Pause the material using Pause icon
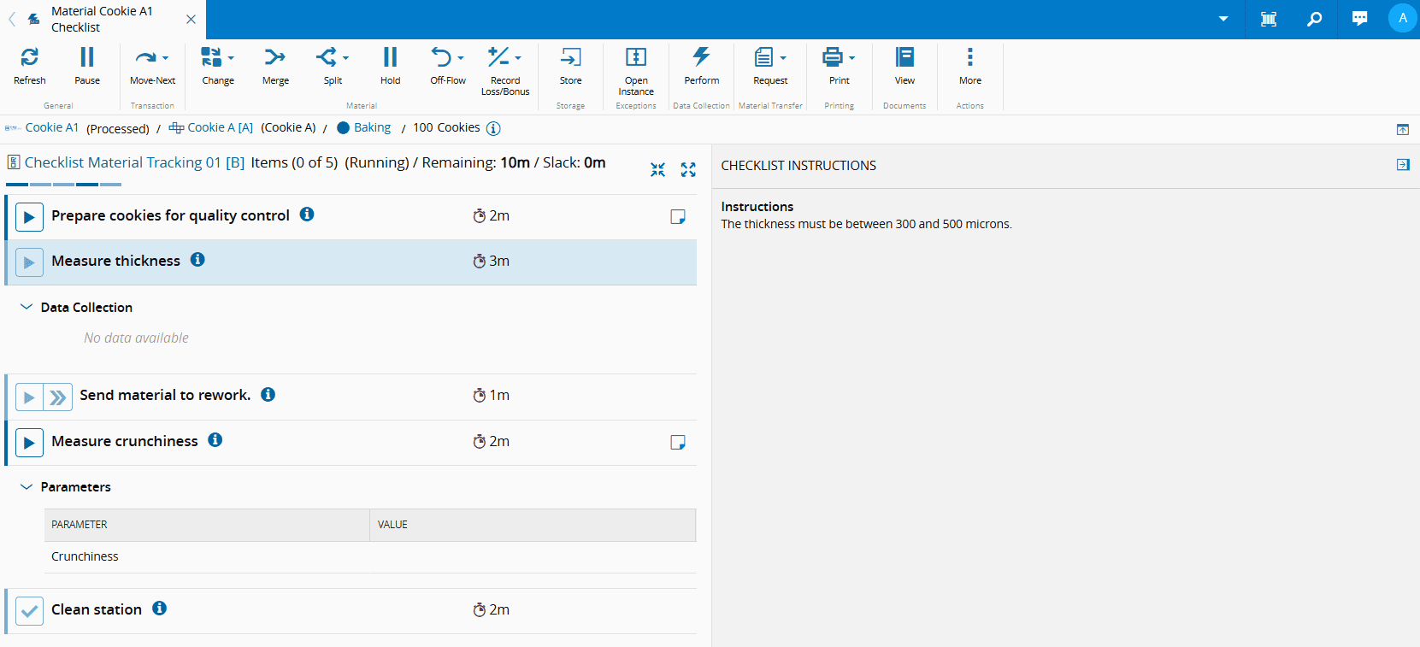Viewport: 1420px width, 647px height. click(86, 58)
